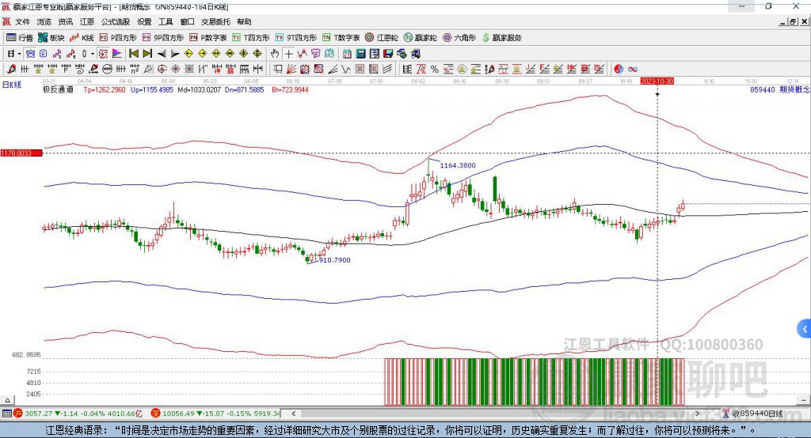Screen dimensions: 811x438
Task: Open the 浏览 menu
Action: pyautogui.click(x=44, y=21)
